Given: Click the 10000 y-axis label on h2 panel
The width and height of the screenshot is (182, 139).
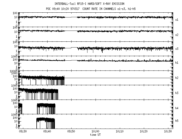Looking at the screenshot, I should tap(13, 71).
